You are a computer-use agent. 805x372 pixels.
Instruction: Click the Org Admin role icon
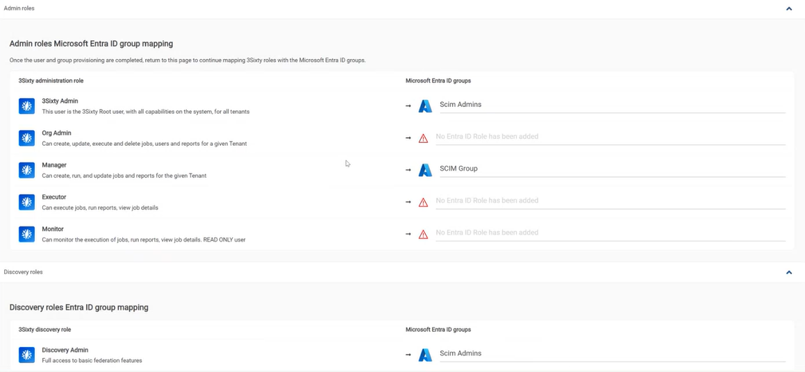[x=27, y=138]
